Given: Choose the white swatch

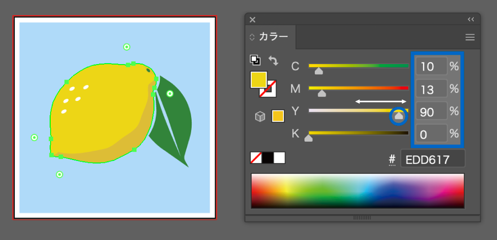Looking at the screenshot, I should (x=279, y=158).
